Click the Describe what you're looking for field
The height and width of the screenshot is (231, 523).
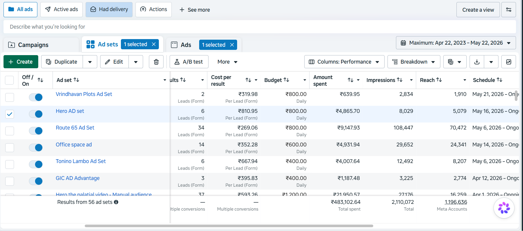[x=260, y=27]
